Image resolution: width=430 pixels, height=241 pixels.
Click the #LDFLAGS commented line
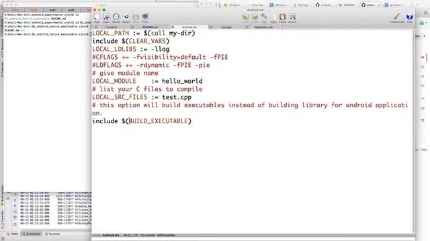150,65
